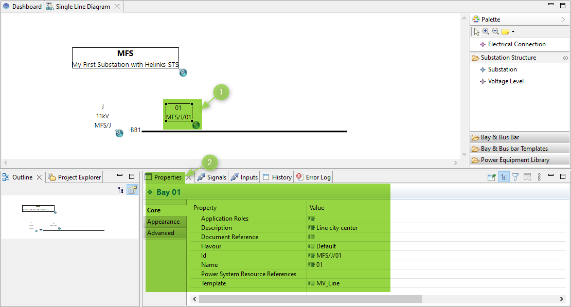The width and height of the screenshot is (571, 307).
Task: Click the properties filter funnel icon
Action: point(515,177)
